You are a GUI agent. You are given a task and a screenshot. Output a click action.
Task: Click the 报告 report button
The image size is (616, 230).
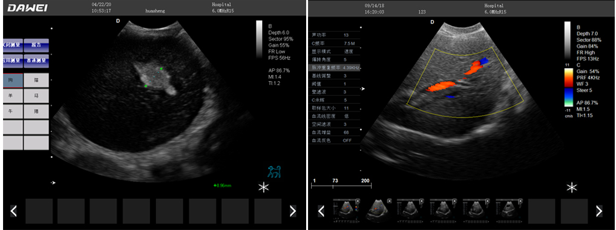[36, 45]
